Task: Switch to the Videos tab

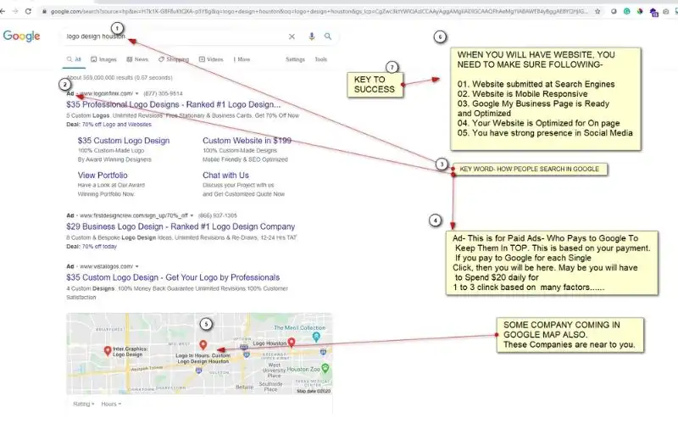Action: (x=211, y=59)
